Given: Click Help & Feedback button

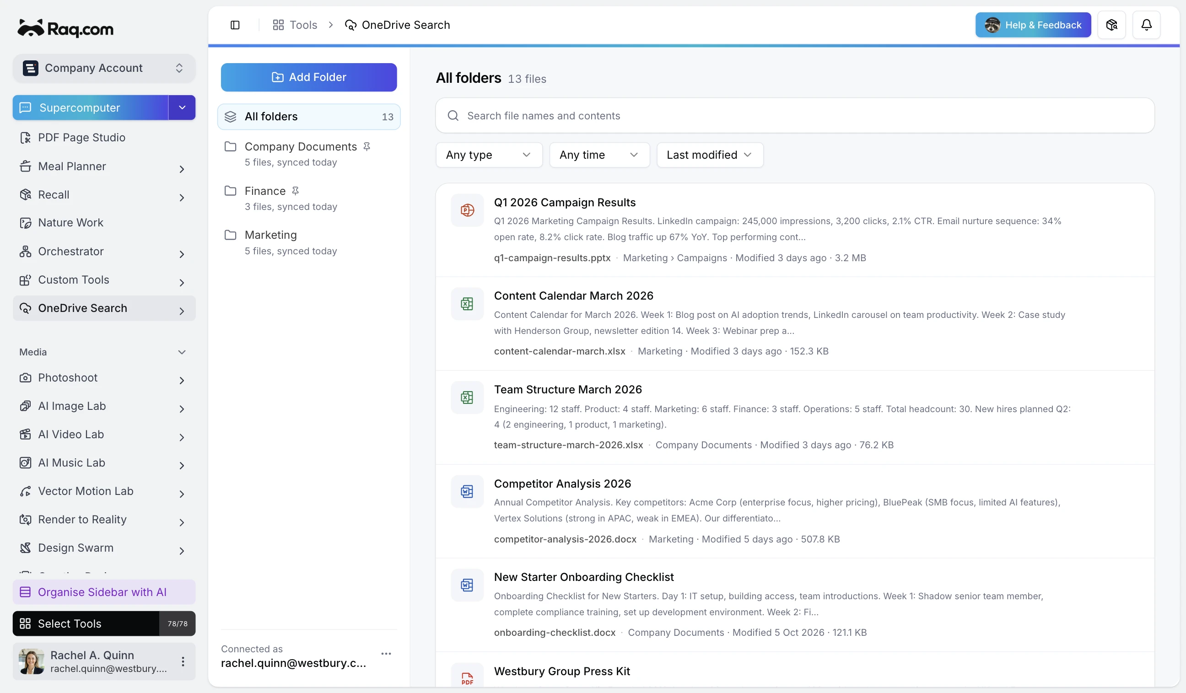Looking at the screenshot, I should pos(1033,25).
